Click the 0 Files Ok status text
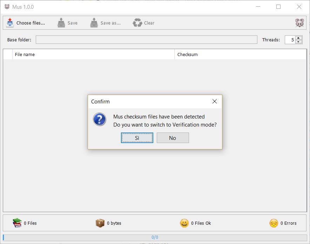Image resolution: width=310 pixels, height=244 pixels. pyautogui.click(x=201, y=223)
